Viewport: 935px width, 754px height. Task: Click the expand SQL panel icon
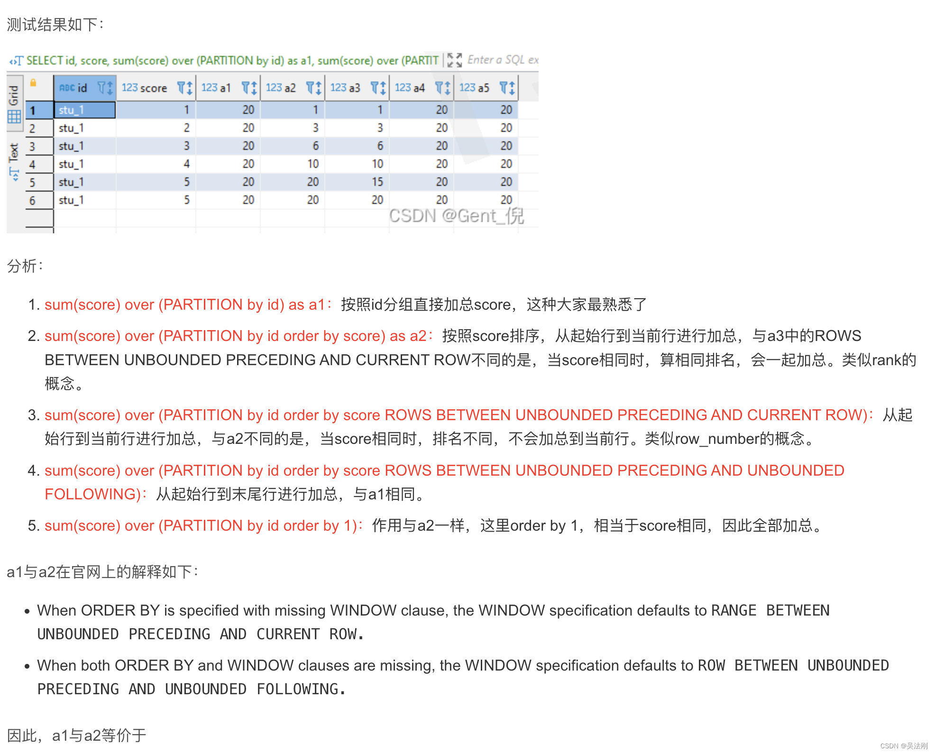pyautogui.click(x=454, y=60)
